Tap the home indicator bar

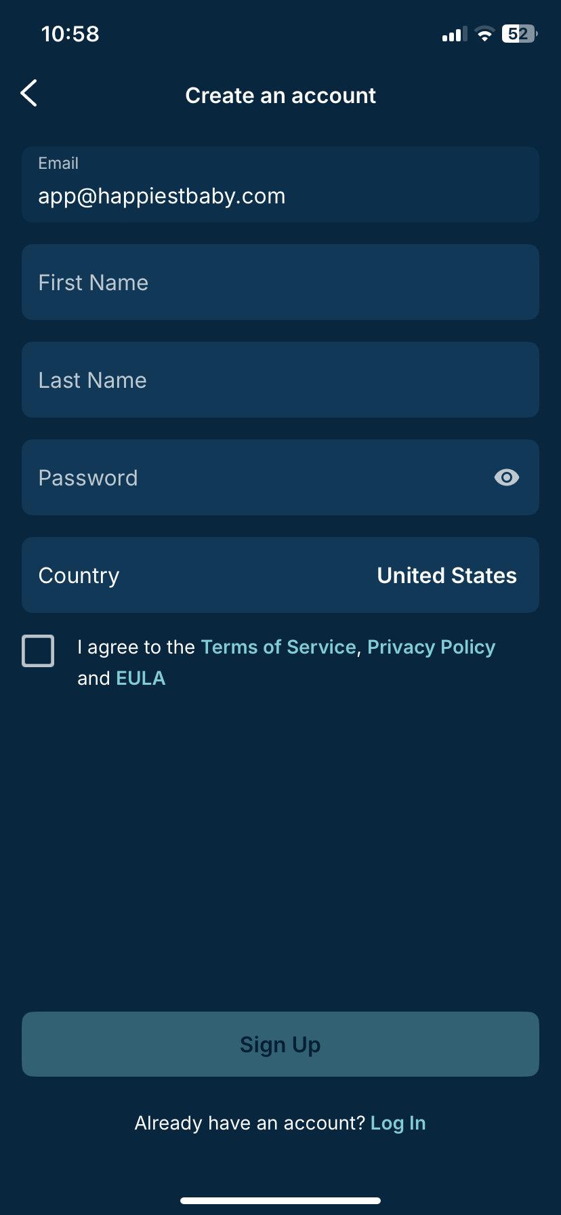[280, 1200]
